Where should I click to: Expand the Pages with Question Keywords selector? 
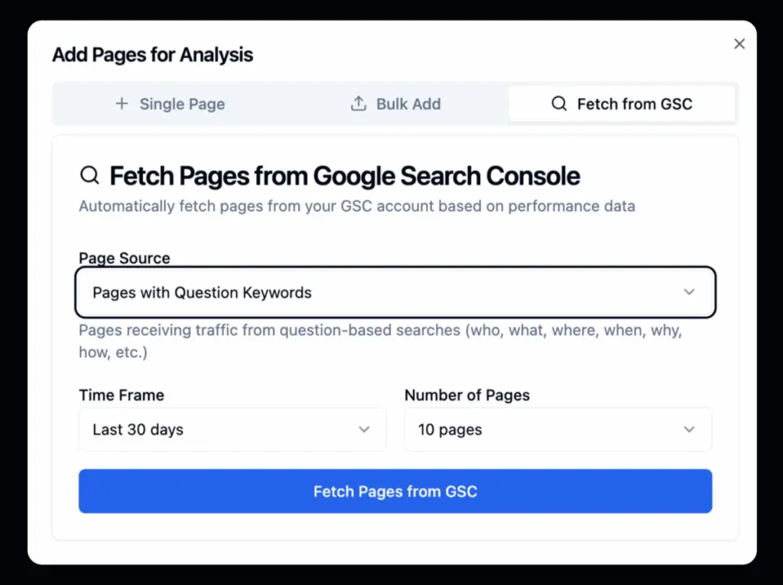pos(395,292)
